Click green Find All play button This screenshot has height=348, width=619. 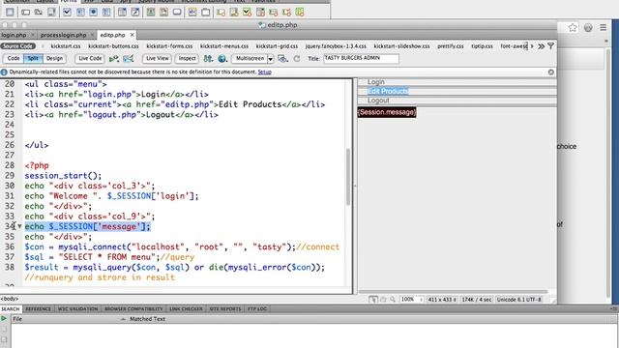(x=4, y=319)
